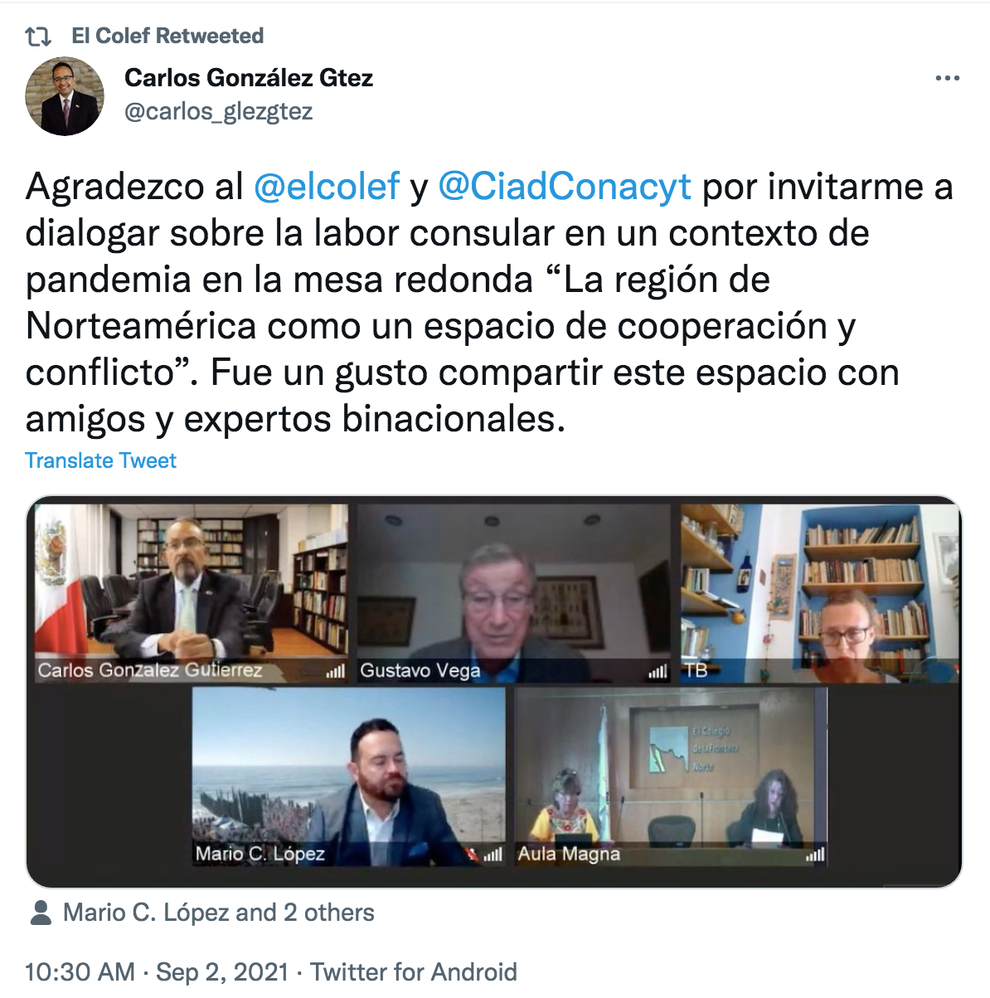Click the retweet icon beside El Colef Retweeted

coord(38,37)
